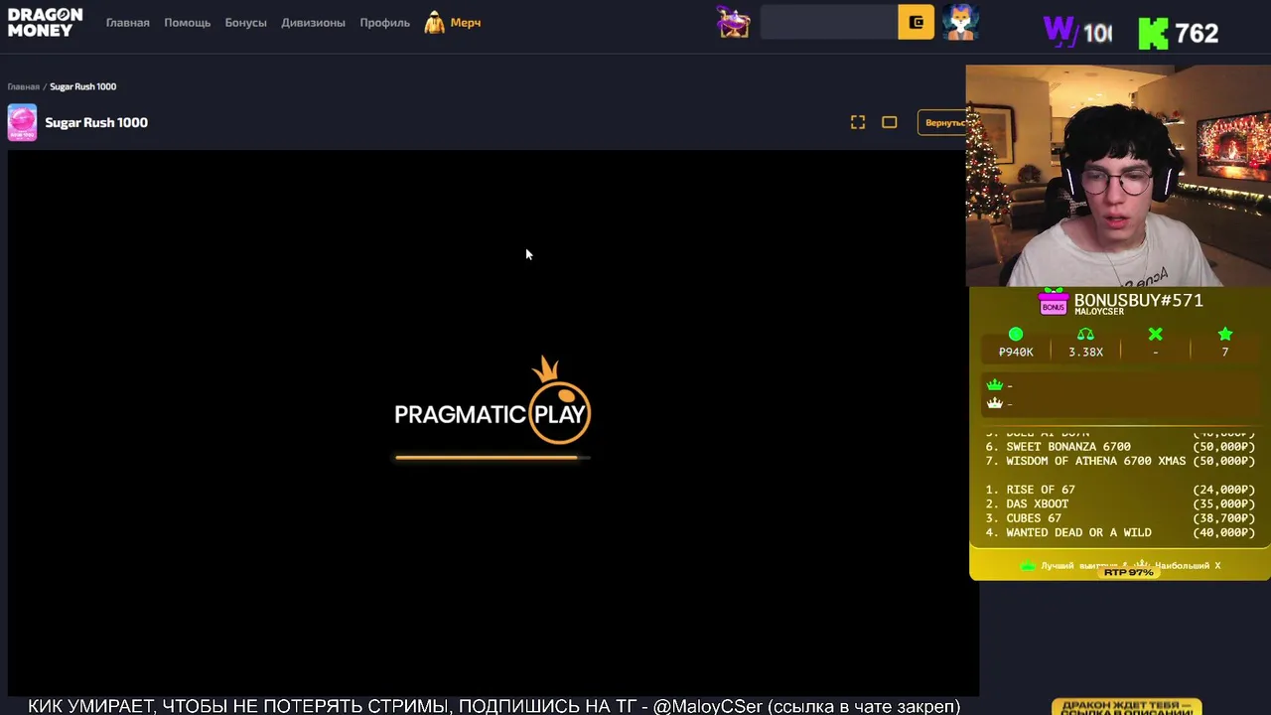Click Sugar Rush 1000 breadcrumb text
The height and width of the screenshot is (715, 1271).
[x=83, y=86]
